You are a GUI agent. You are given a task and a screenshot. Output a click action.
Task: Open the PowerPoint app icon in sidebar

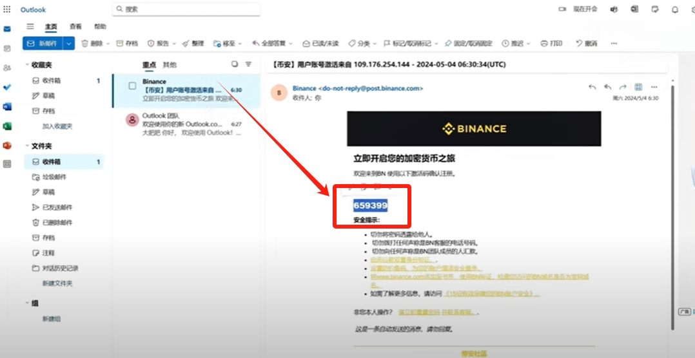7,145
